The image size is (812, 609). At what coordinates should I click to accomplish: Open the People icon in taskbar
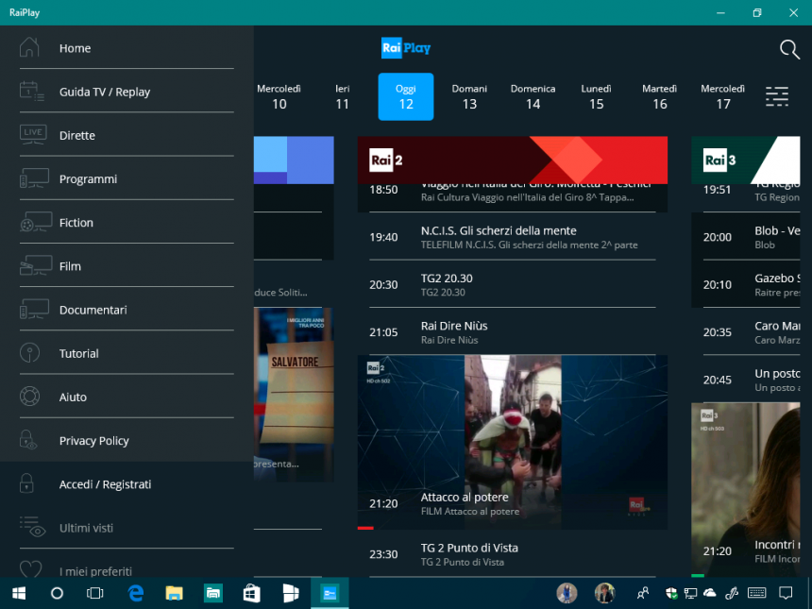[643, 593]
